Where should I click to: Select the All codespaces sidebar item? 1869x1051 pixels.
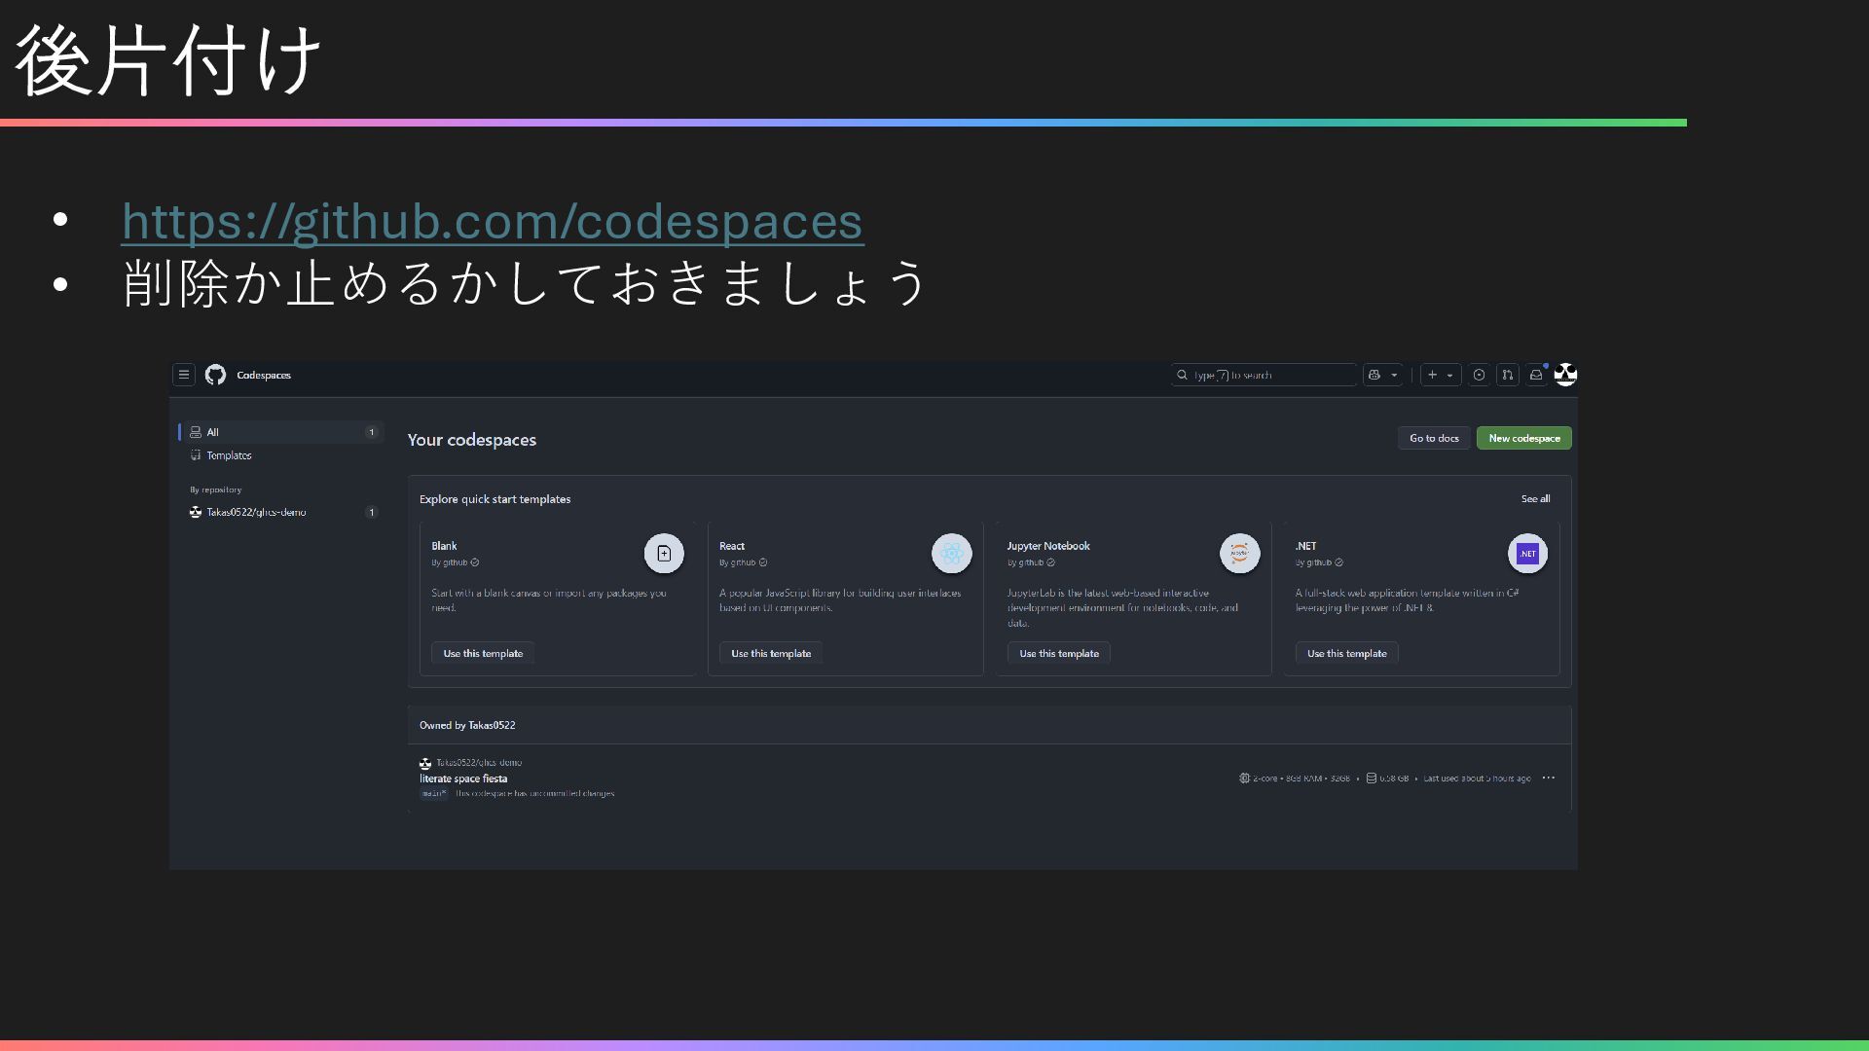click(281, 432)
